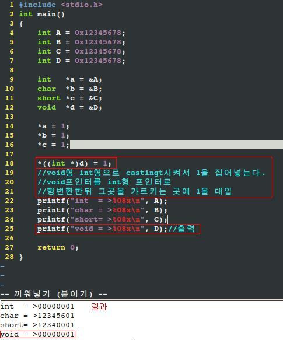283x340 pixels.
Task: Select 'int A = 0x12345678;' declaration
Action: pos(81,33)
